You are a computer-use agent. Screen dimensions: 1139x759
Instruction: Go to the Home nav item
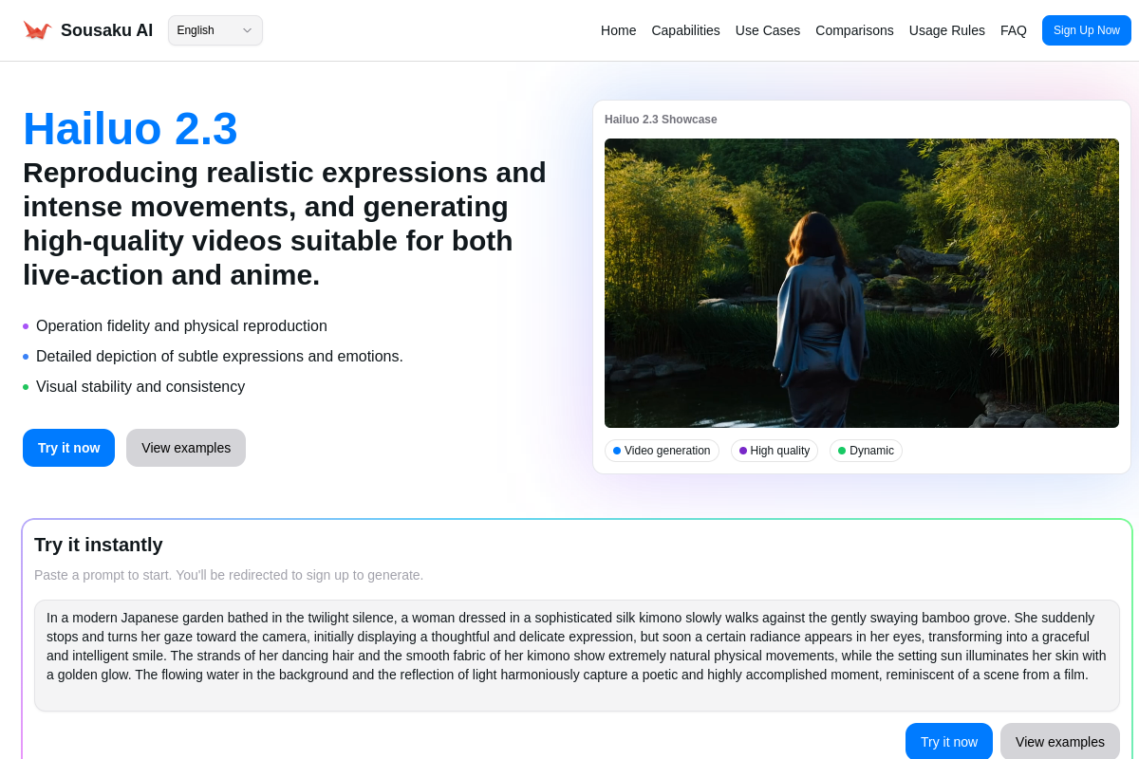[x=618, y=30]
